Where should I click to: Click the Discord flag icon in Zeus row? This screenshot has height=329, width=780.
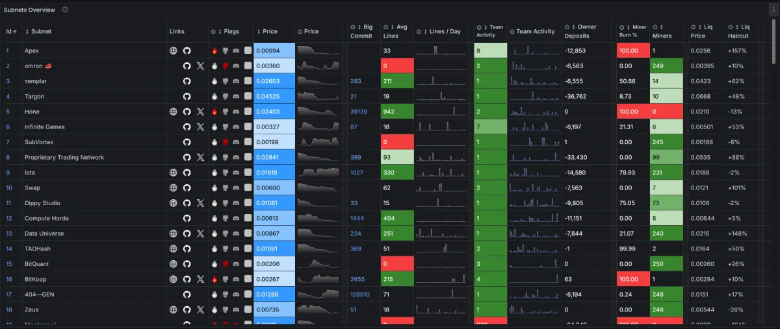(236, 310)
